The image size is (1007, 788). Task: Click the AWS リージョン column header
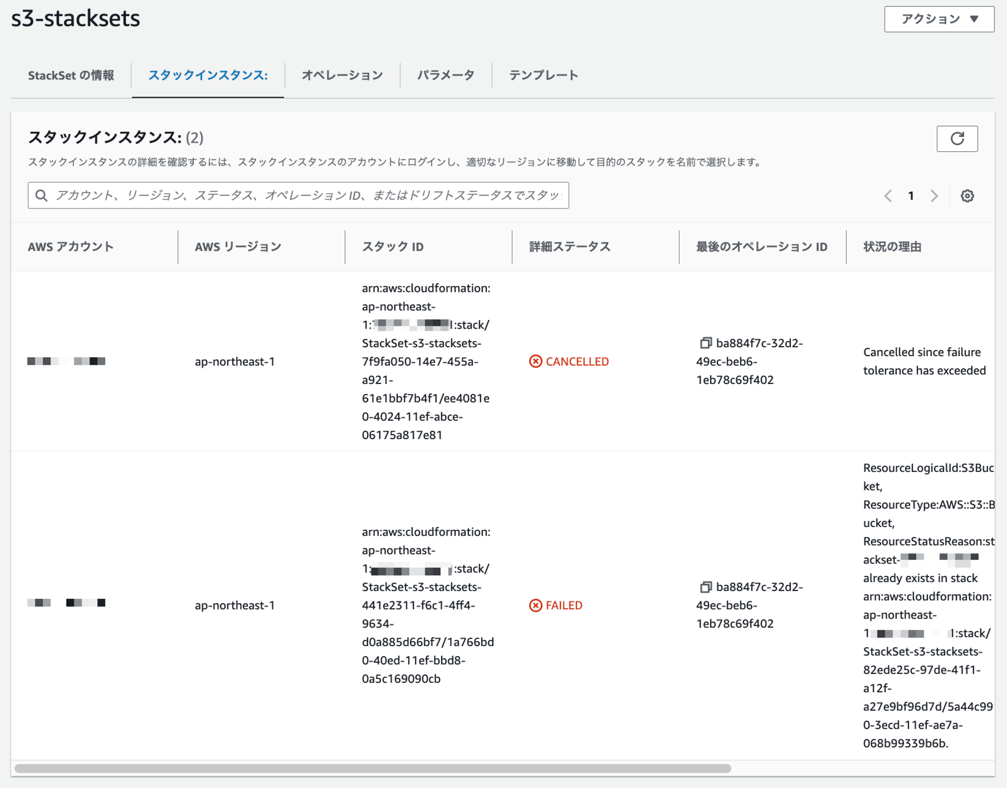[238, 247]
